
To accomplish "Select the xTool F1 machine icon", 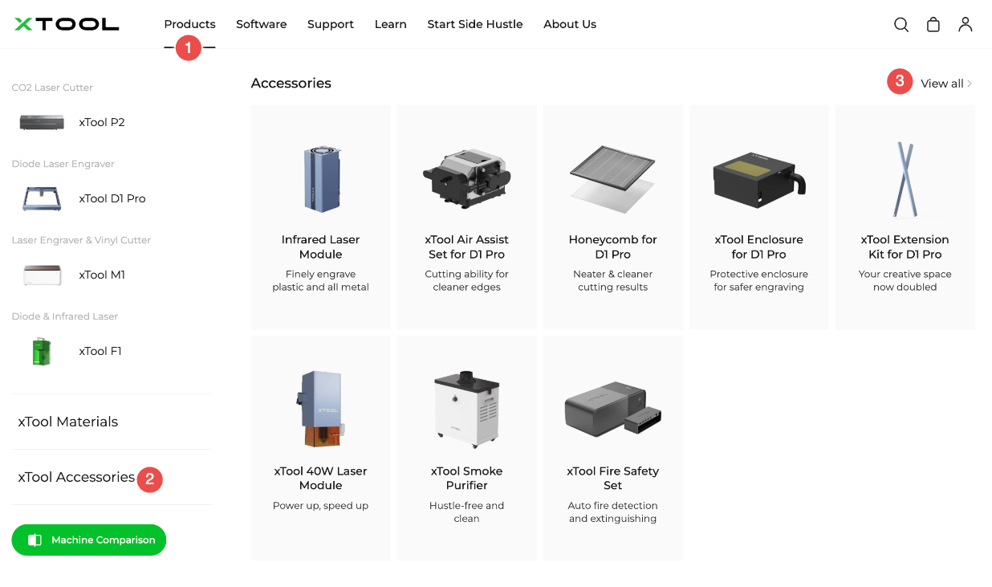I will (42, 350).
